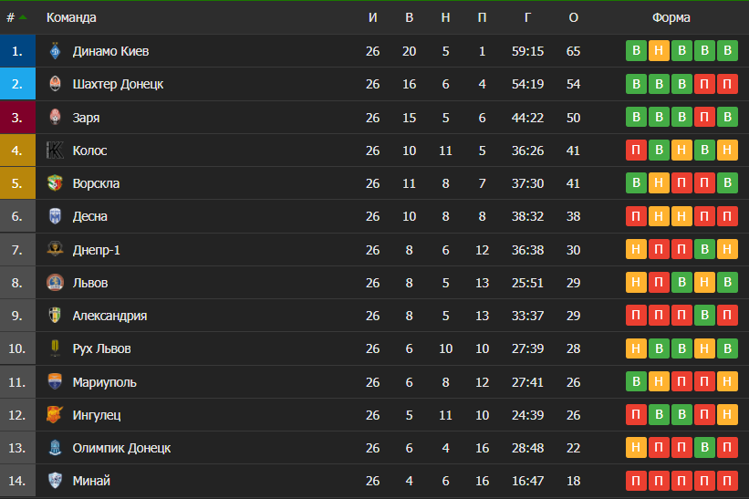Click the Заря team logo
This screenshot has height=499, width=749.
click(55, 118)
